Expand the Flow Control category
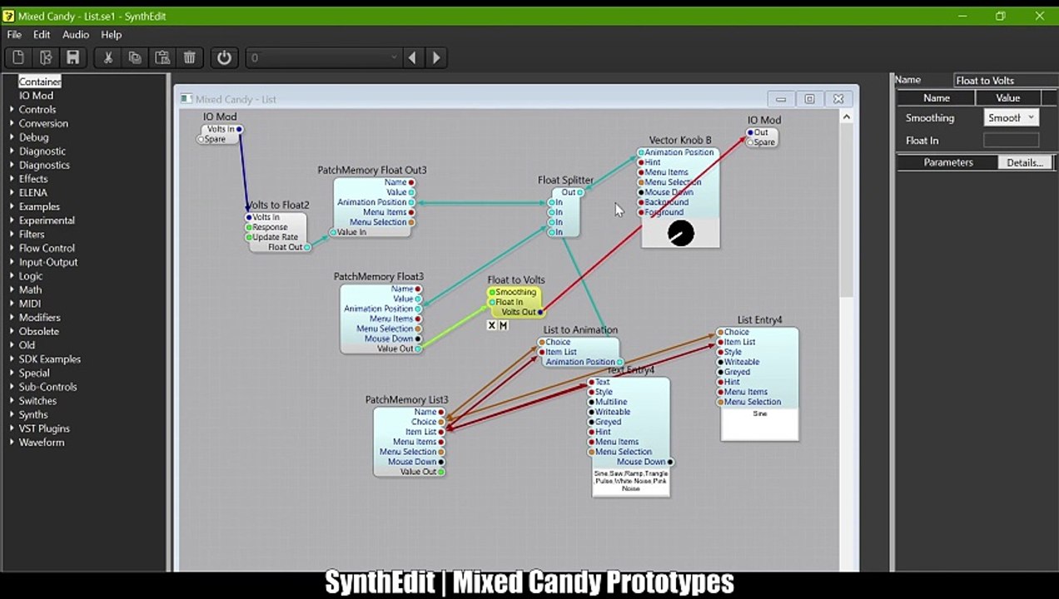Viewport: 1059px width, 599px height. click(12, 248)
